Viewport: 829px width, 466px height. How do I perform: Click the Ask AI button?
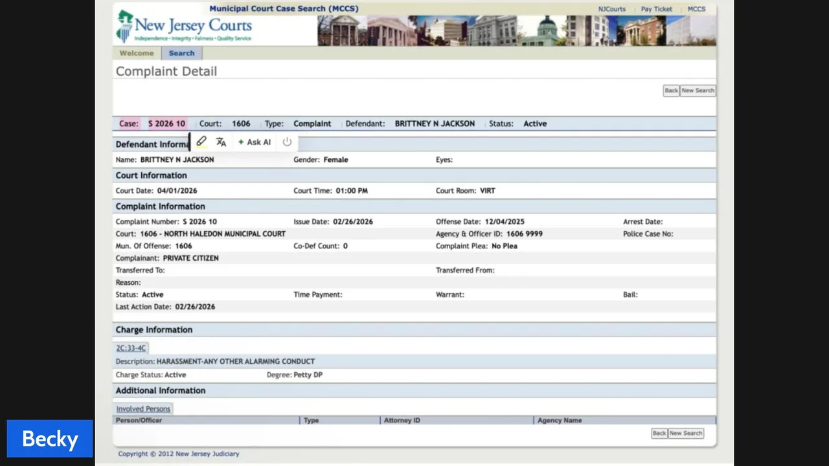pyautogui.click(x=255, y=142)
